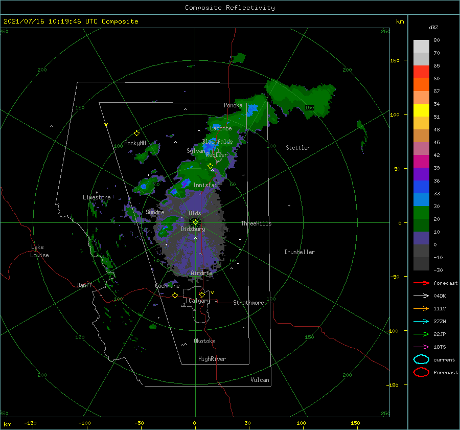
Task: Click the Airdrie label
Action: pos(201,273)
